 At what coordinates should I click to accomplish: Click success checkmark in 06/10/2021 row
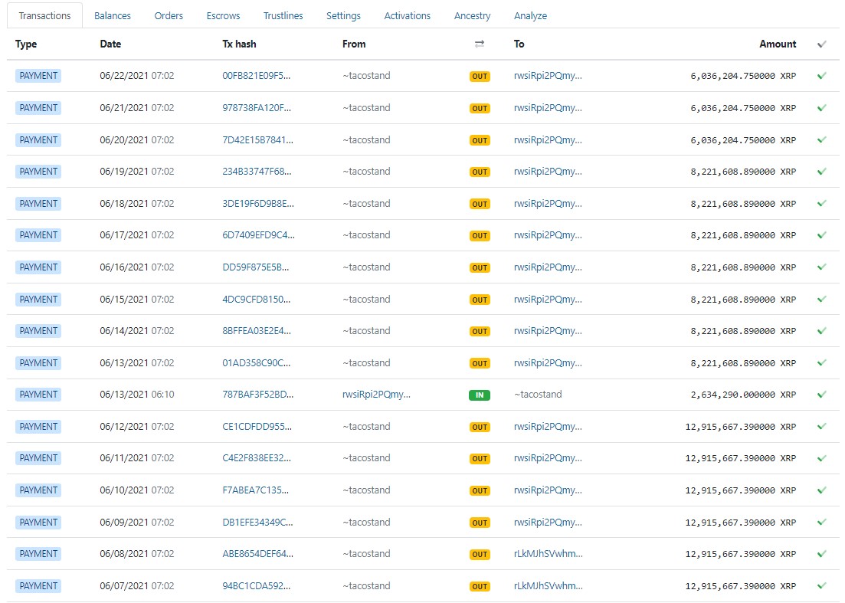point(821,490)
